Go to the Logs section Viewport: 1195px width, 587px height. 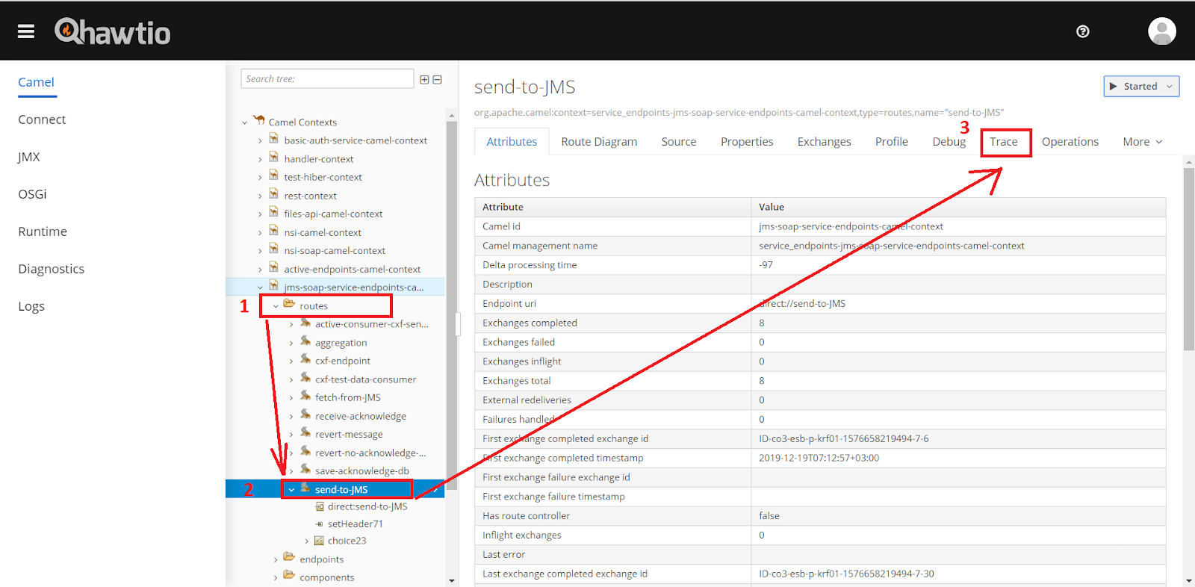coord(31,306)
